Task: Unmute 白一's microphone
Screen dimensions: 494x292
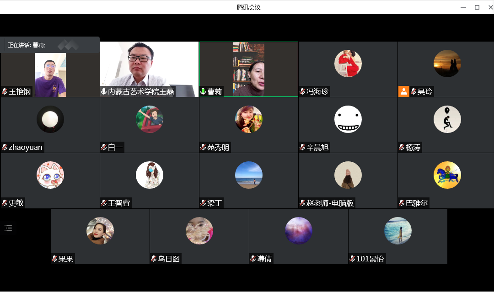Action: [x=103, y=147]
